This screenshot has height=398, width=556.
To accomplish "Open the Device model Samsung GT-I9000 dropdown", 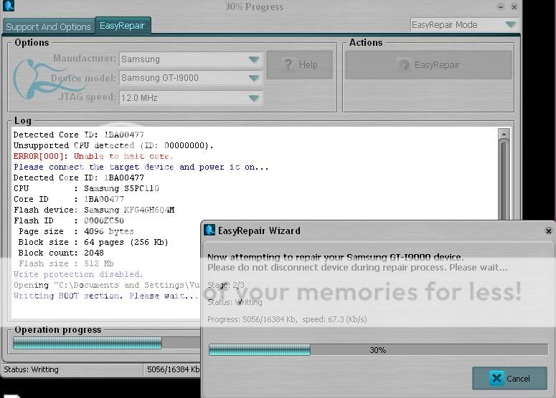I will 191,78.
